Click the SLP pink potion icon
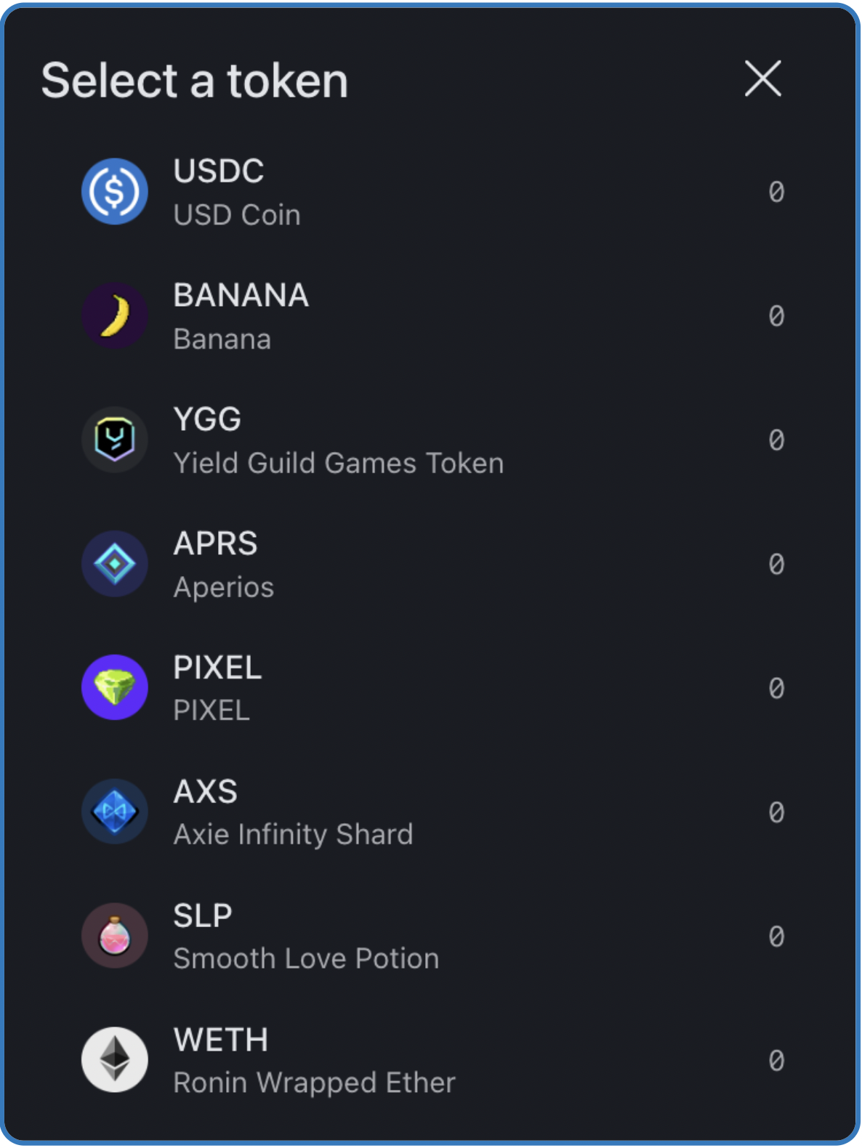Image resolution: width=862 pixels, height=1148 pixels. click(115, 936)
